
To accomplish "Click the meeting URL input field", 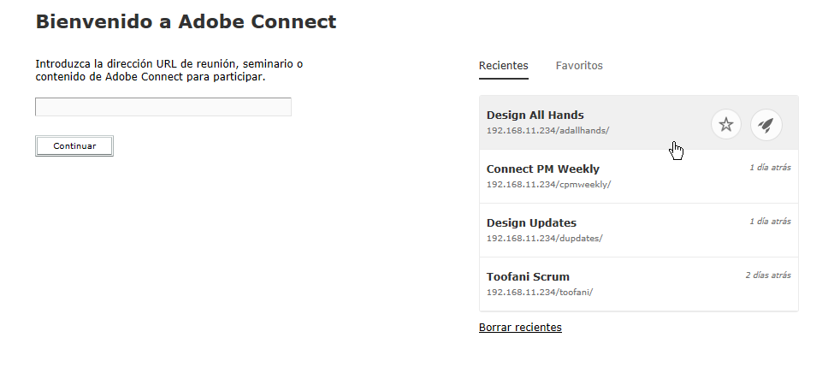I will click(x=163, y=107).
